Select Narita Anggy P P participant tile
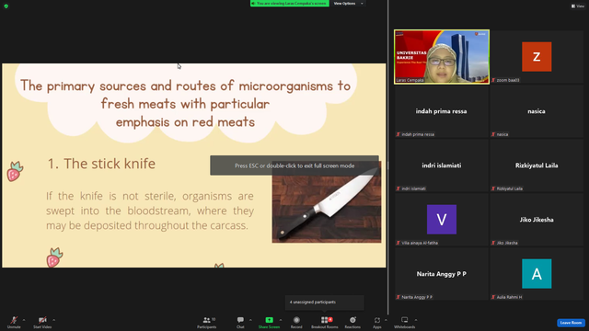 (442, 274)
